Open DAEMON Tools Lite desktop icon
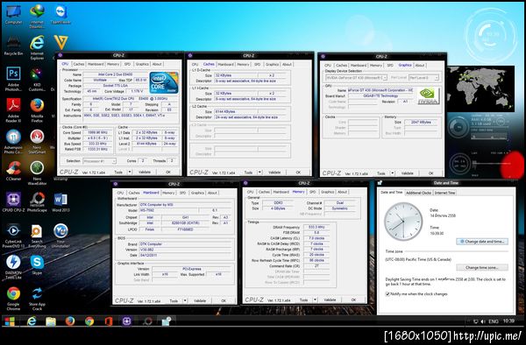This screenshot has width=526, height=345. pos(13,267)
